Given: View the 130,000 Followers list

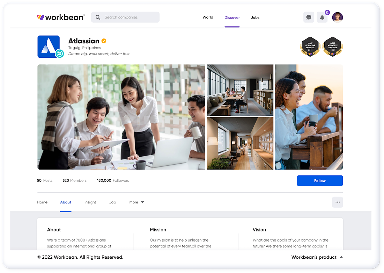Looking at the screenshot, I should point(113,180).
